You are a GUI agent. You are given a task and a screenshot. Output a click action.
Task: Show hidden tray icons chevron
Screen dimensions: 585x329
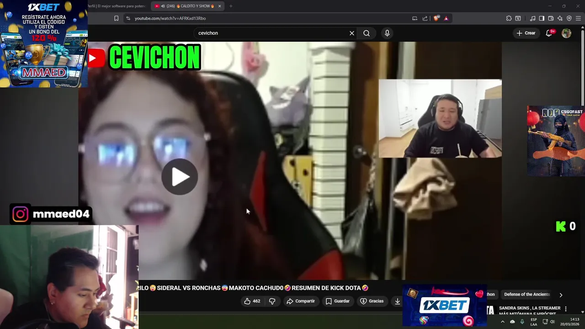pyautogui.click(x=503, y=322)
